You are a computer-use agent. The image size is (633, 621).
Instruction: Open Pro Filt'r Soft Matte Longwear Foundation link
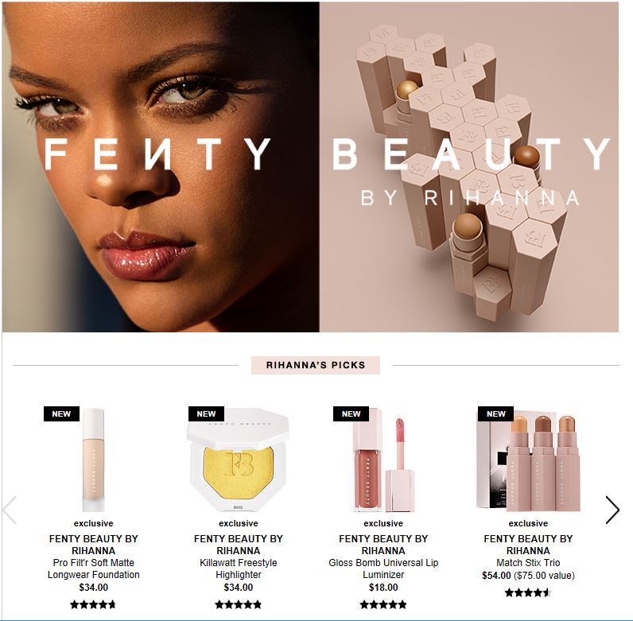pyautogui.click(x=93, y=569)
